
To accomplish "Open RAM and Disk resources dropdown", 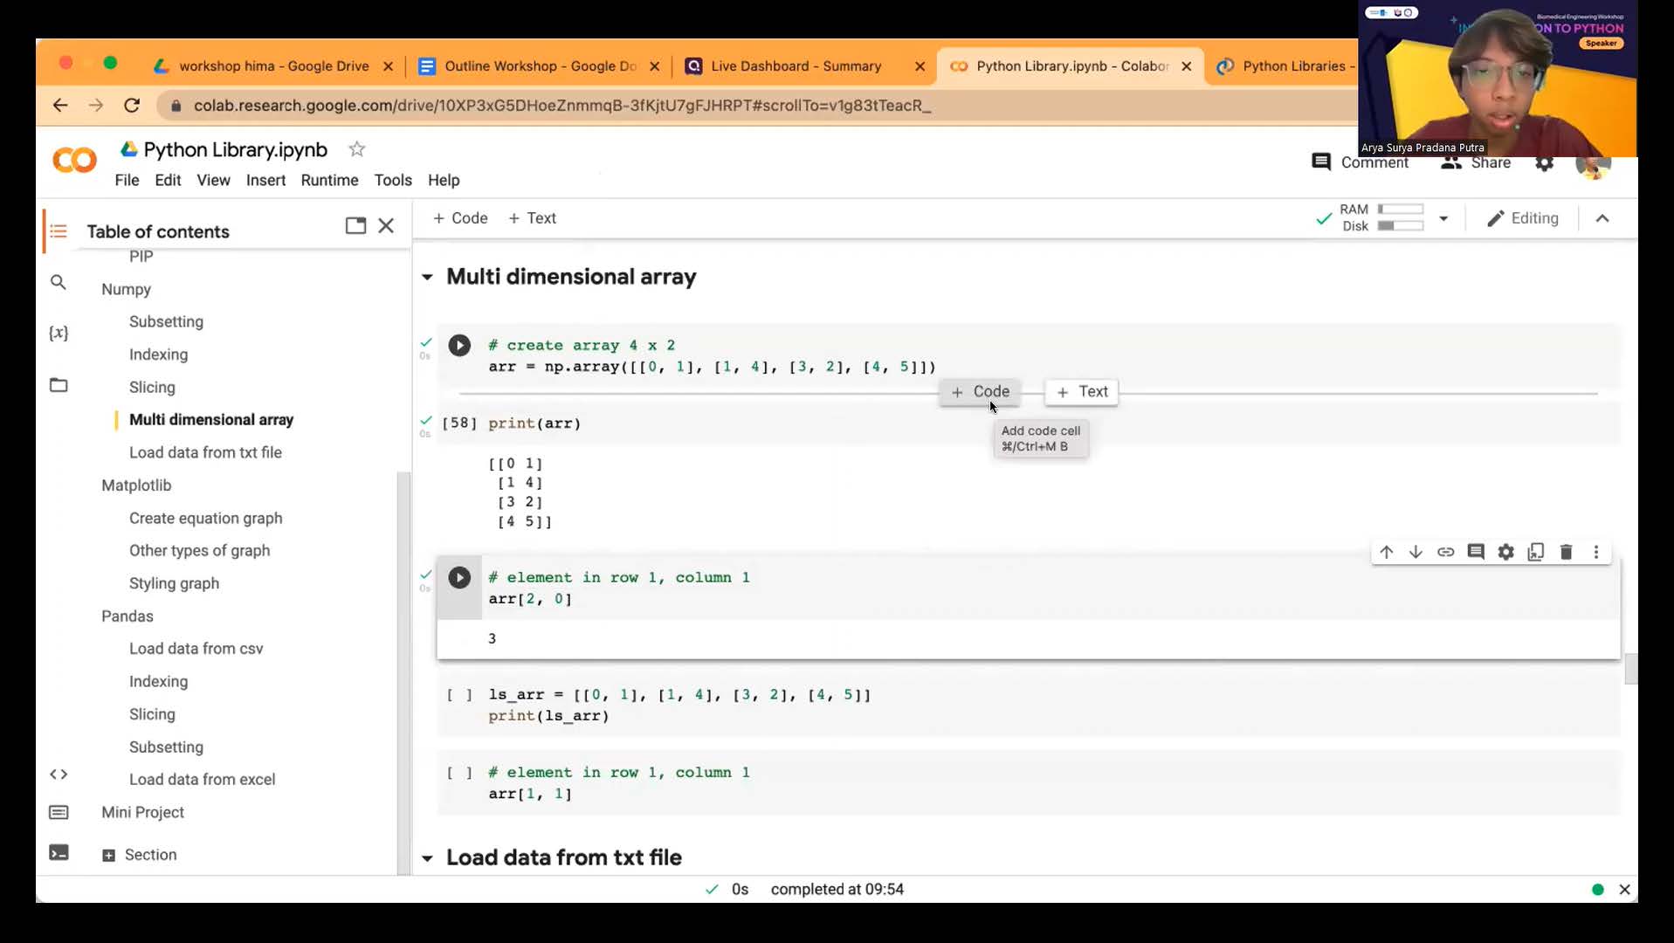I will [x=1443, y=218].
